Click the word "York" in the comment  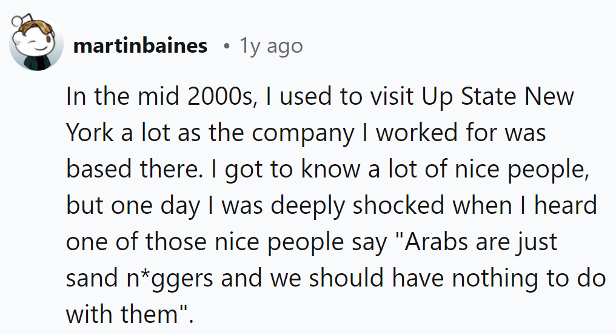(x=90, y=133)
